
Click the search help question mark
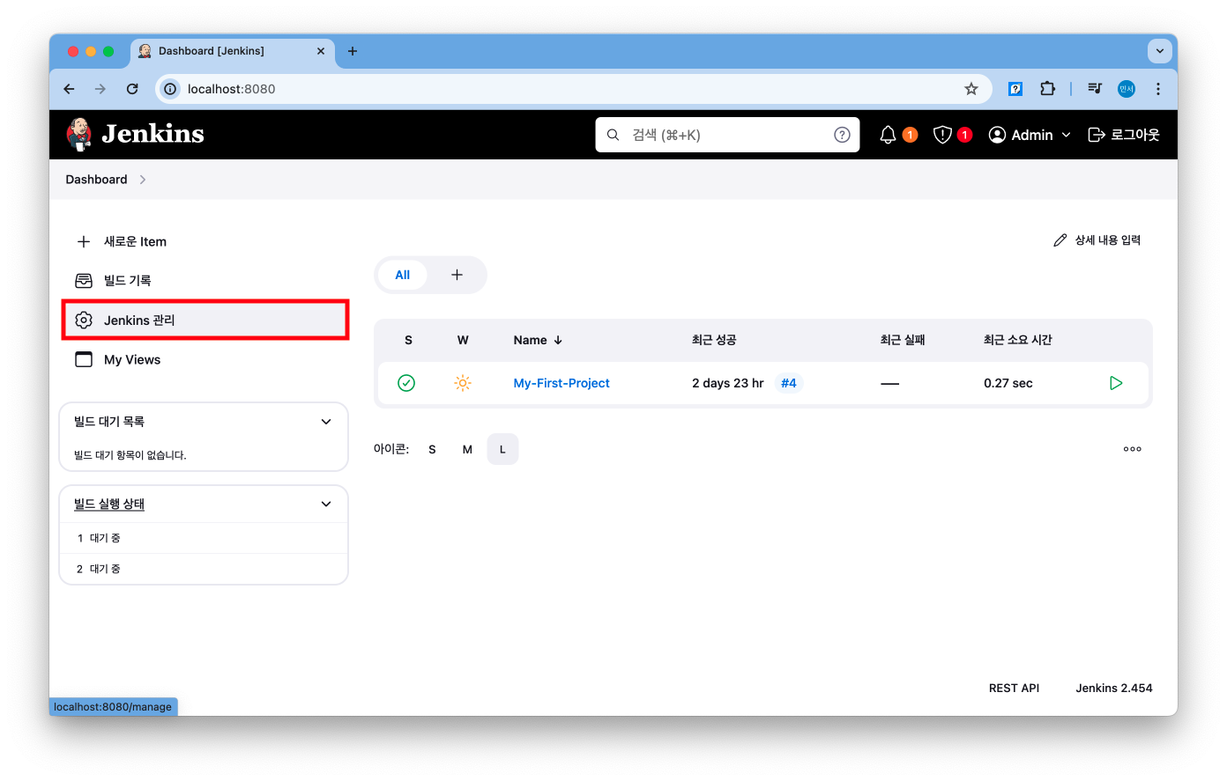[842, 135]
